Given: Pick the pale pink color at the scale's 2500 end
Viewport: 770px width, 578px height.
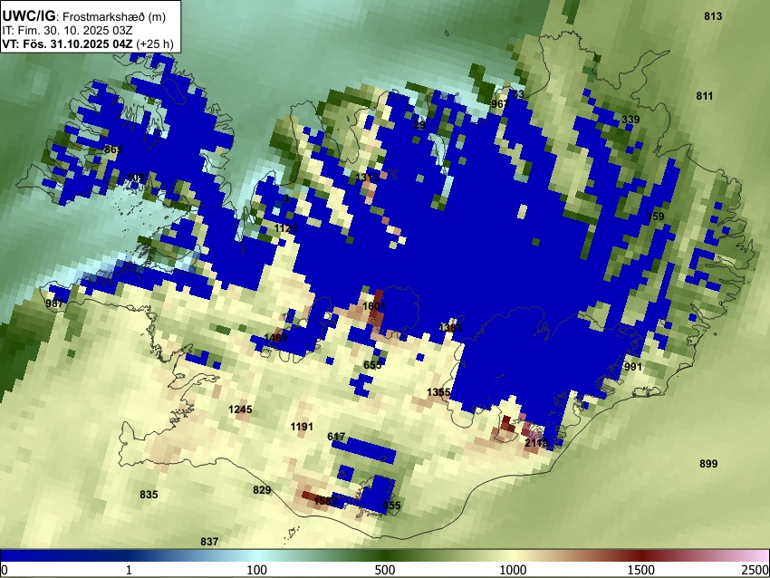Looking at the screenshot, I should click(x=764, y=555).
